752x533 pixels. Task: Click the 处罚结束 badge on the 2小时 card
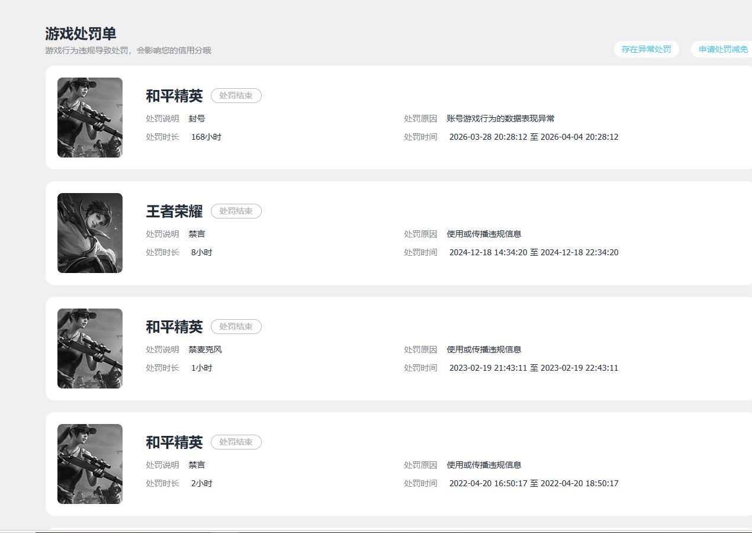tap(236, 442)
